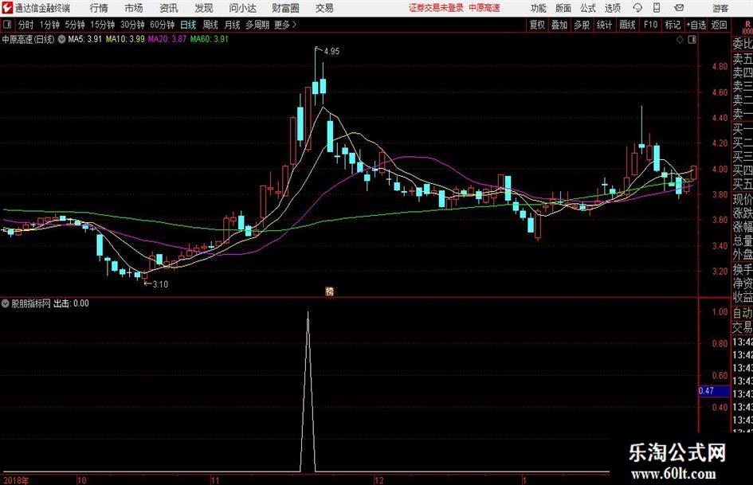Image resolution: width=753 pixels, height=485 pixels.
Task: Click the 复权 toolbar button
Action: 537,25
